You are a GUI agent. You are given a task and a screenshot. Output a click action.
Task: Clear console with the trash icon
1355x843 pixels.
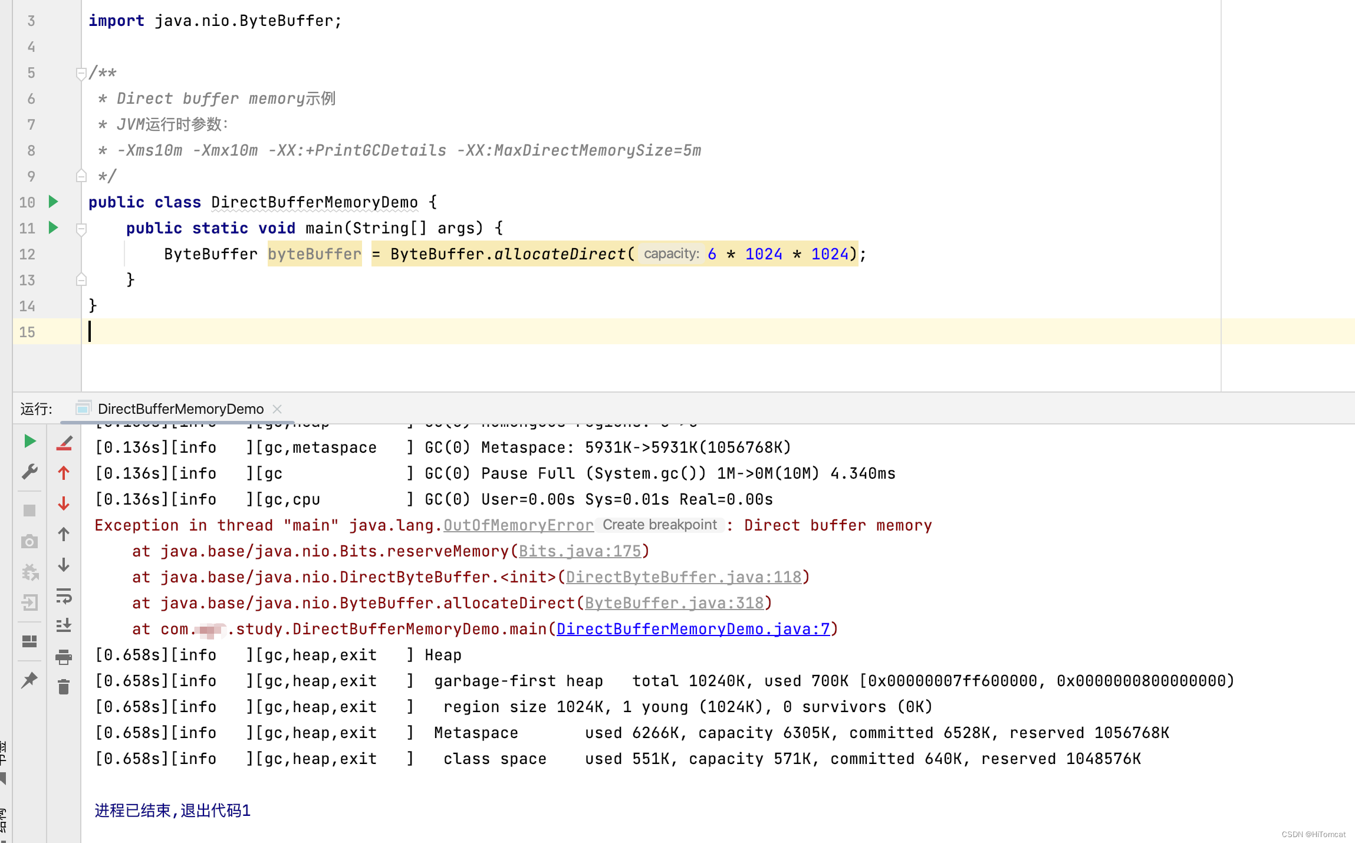[64, 687]
